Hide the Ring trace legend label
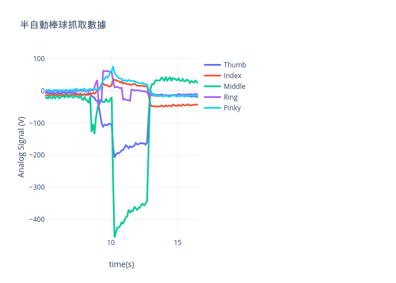Viewport: 396px width, 283px height. [230, 97]
